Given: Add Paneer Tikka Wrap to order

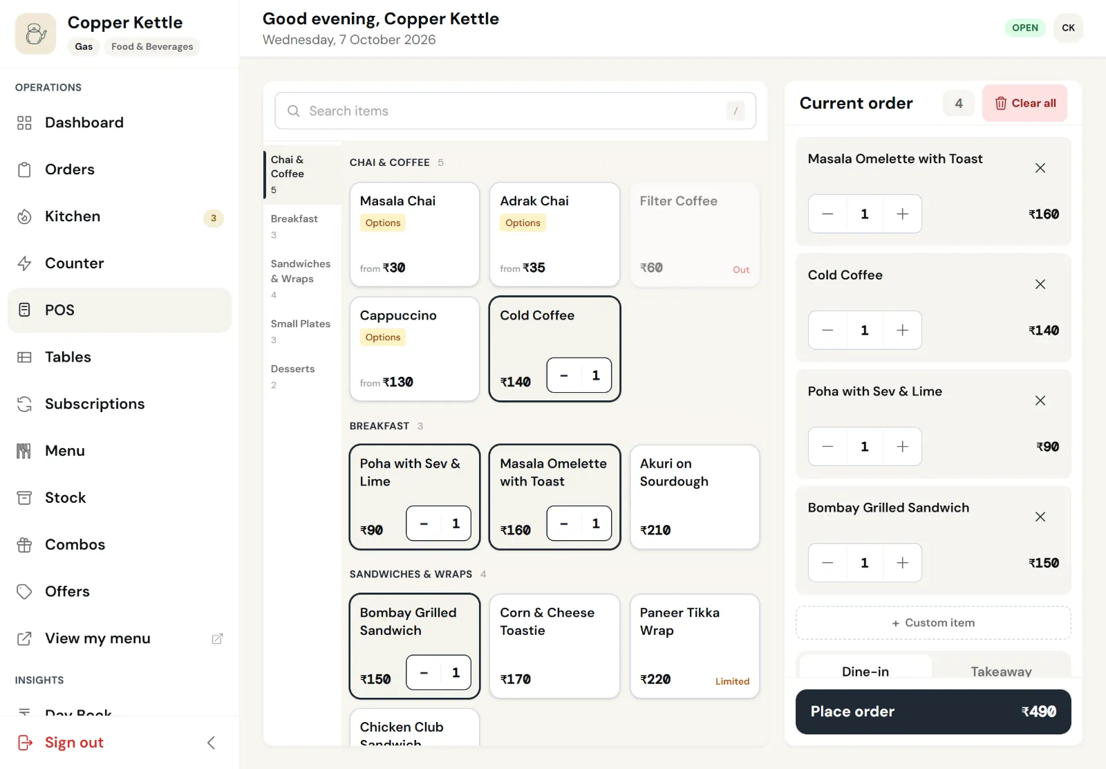Looking at the screenshot, I should [x=695, y=646].
